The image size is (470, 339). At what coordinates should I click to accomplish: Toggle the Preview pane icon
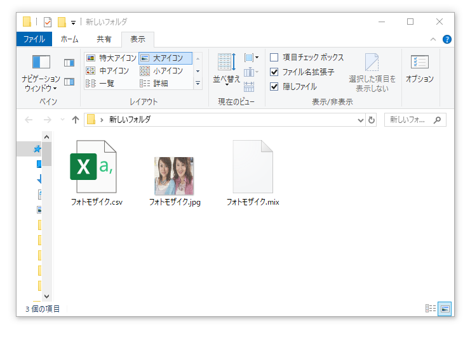(x=69, y=63)
